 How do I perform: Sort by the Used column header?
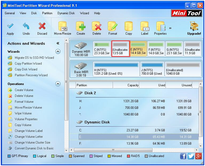click(152, 85)
